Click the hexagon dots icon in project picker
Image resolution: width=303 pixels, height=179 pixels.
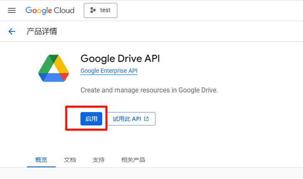tap(93, 10)
